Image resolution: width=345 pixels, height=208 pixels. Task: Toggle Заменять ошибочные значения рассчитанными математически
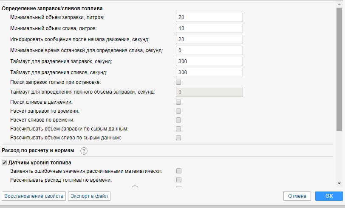(179, 171)
